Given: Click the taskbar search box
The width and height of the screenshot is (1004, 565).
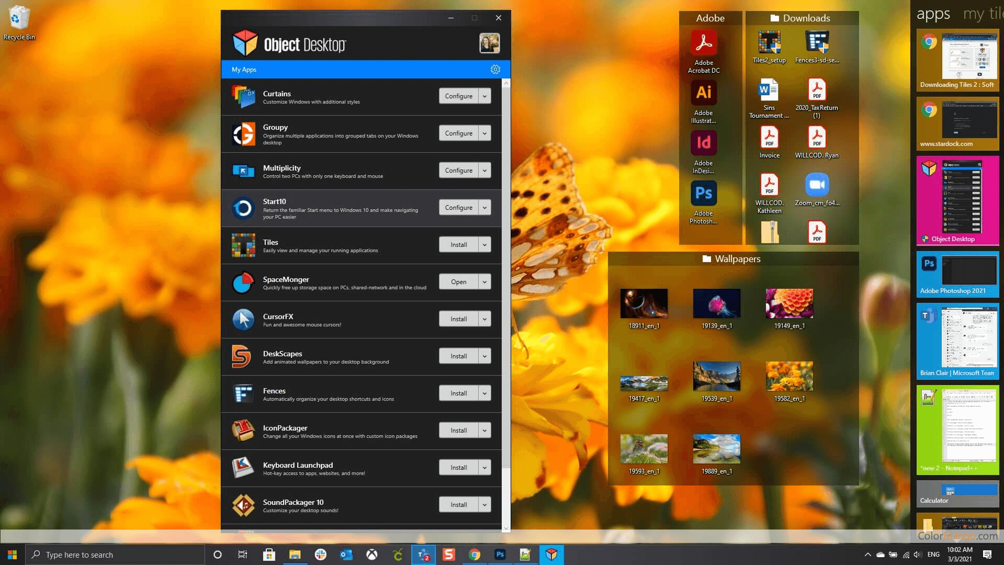Looking at the screenshot, I should click(115, 555).
